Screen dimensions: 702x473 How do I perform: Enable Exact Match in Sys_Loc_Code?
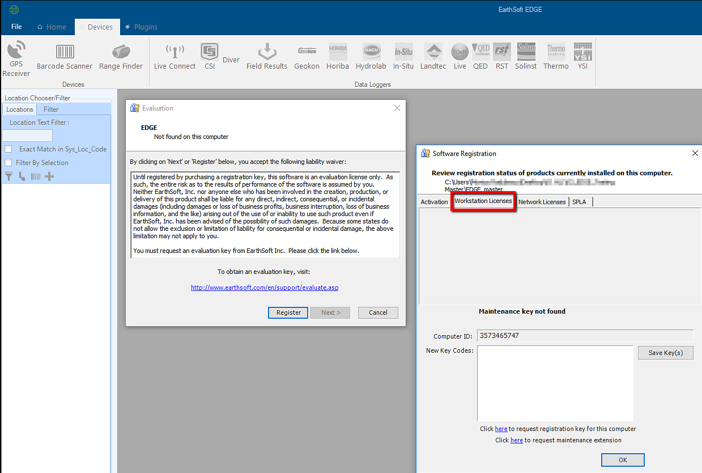[x=8, y=149]
